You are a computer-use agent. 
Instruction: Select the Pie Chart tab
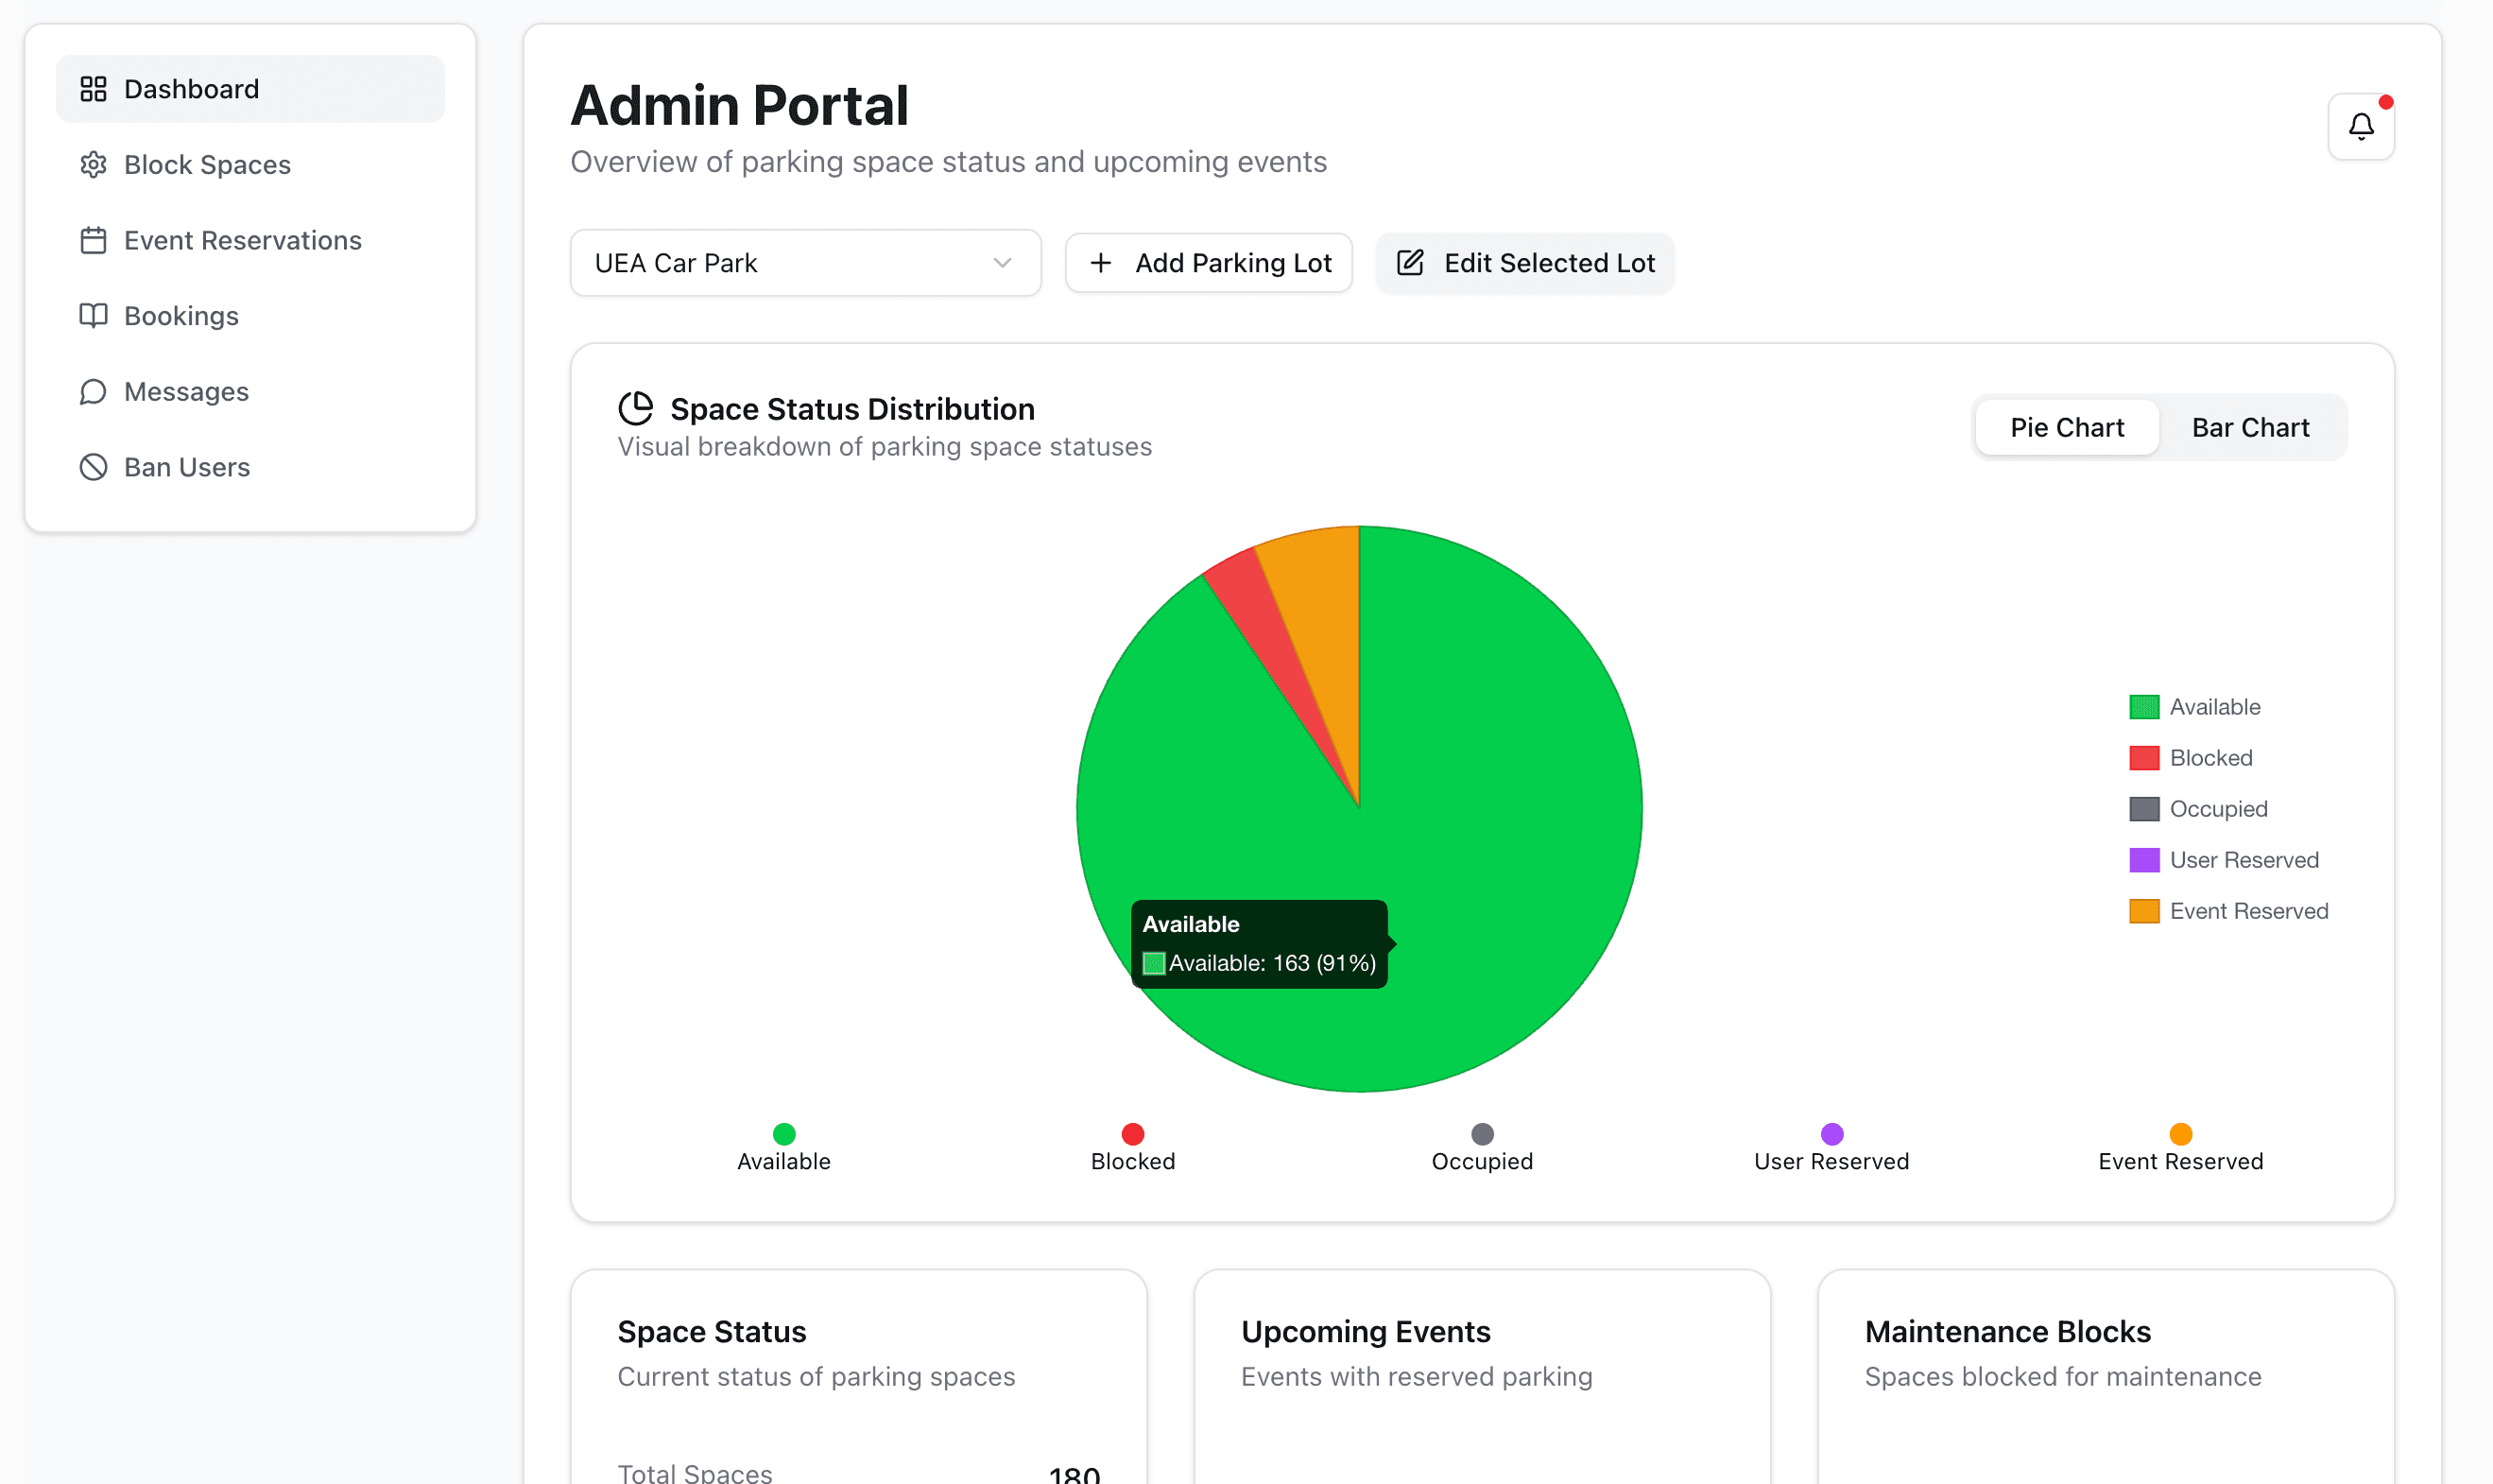coord(2066,428)
